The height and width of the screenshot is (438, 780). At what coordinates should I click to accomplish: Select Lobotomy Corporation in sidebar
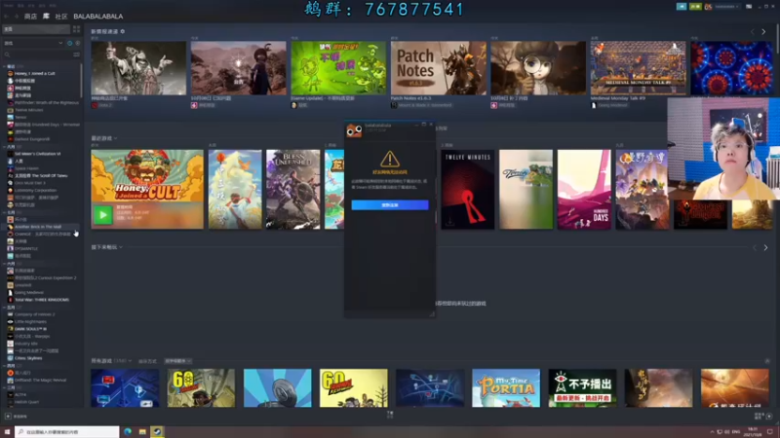pyautogui.click(x=35, y=190)
